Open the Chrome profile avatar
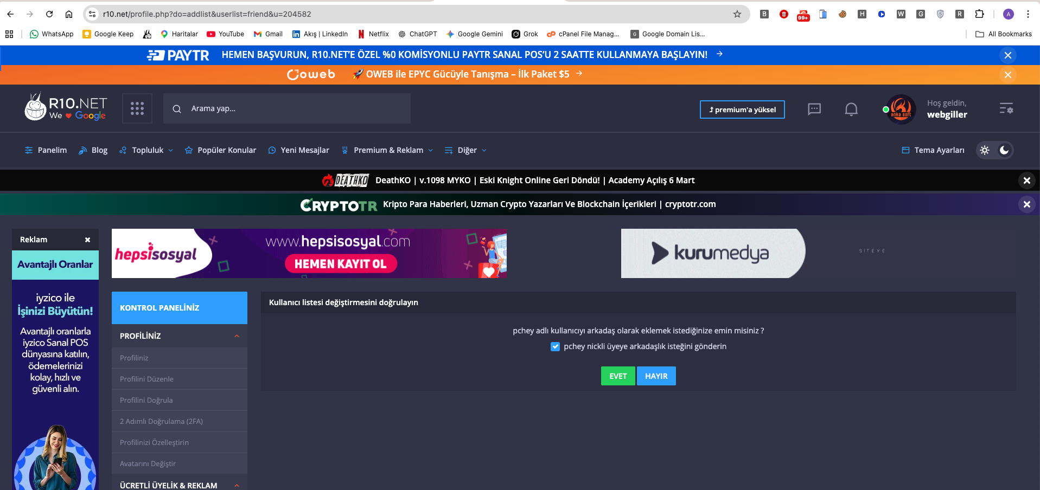Image resolution: width=1040 pixels, height=490 pixels. [1009, 14]
